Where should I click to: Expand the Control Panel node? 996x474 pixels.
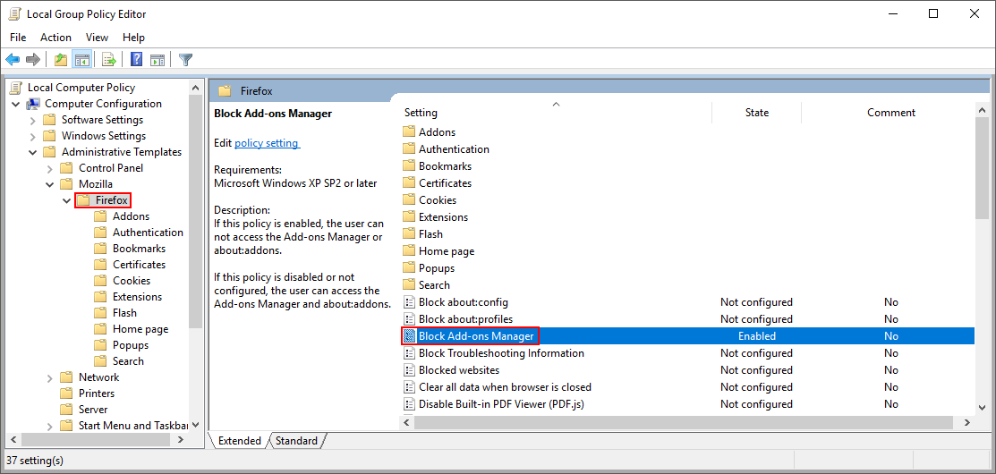pos(50,168)
